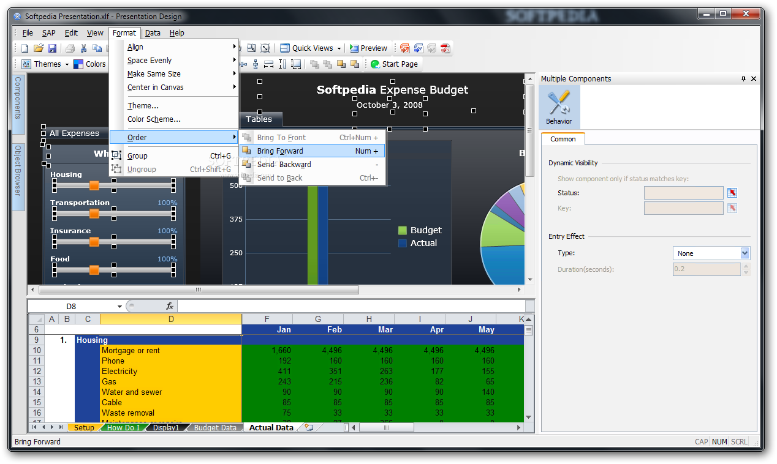The width and height of the screenshot is (777, 464).
Task: Click the Status input field
Action: [684, 193]
